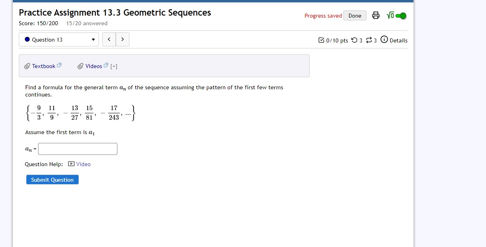Viewport: 486px width, 247px height.
Task: Click the paperclip icon next to Videos
Action: point(81,66)
